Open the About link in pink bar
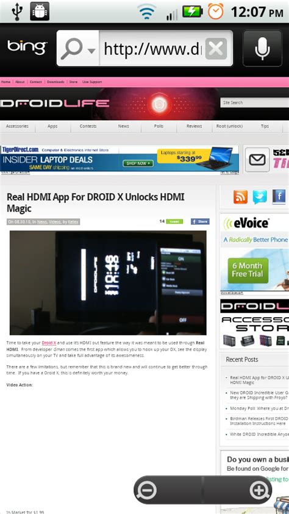This screenshot has width=289, height=514. point(20,82)
